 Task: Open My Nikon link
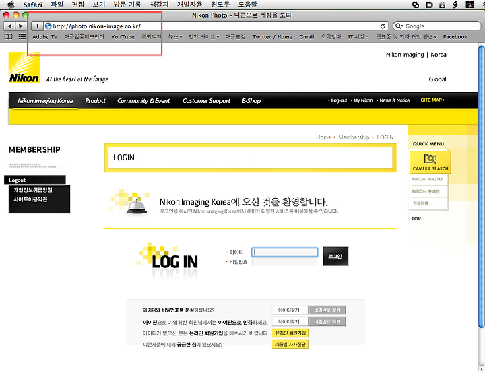point(363,100)
